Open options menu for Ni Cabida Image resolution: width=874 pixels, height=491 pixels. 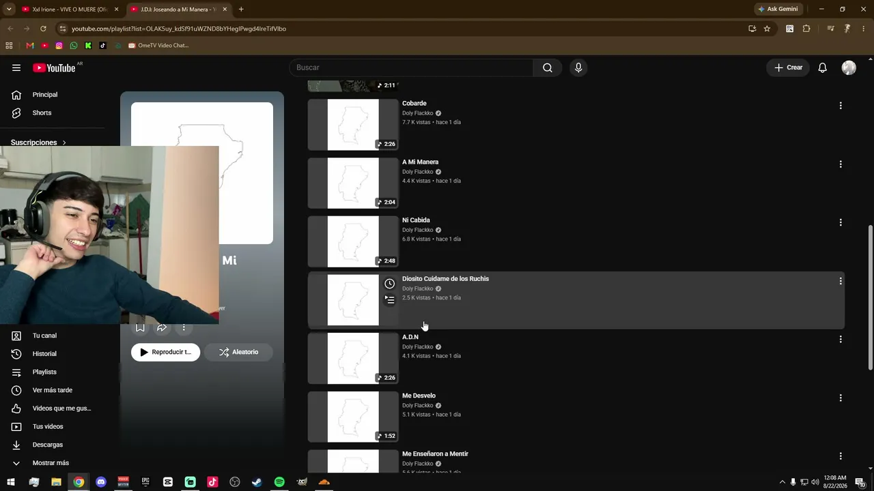click(841, 222)
